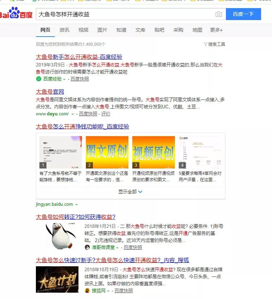
Task: Open result 大鱼号怎么开通挣钱功能呢_百度经验
Action: [x=82, y=126]
